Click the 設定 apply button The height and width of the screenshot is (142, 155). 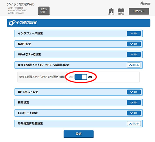[78, 134]
